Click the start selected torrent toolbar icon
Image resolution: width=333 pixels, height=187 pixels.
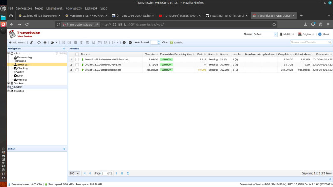[x=63, y=42]
